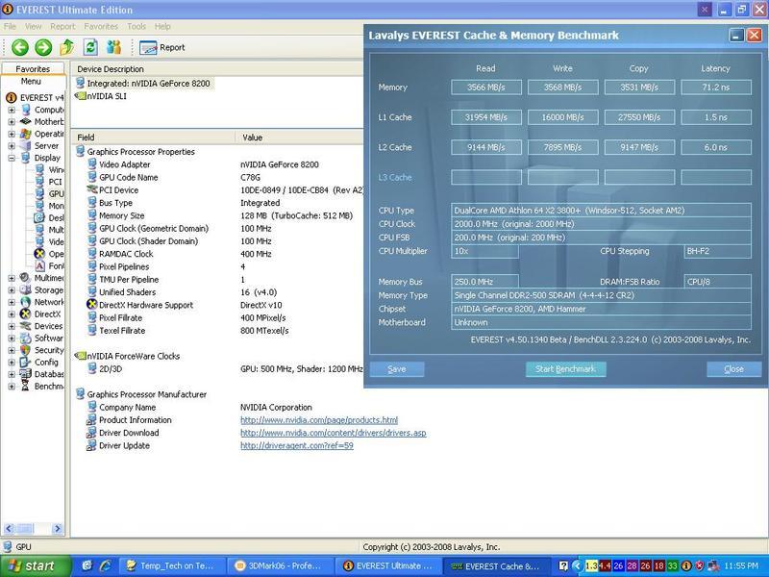Open the Report menu
Screen dimensions: 769x577
point(62,27)
